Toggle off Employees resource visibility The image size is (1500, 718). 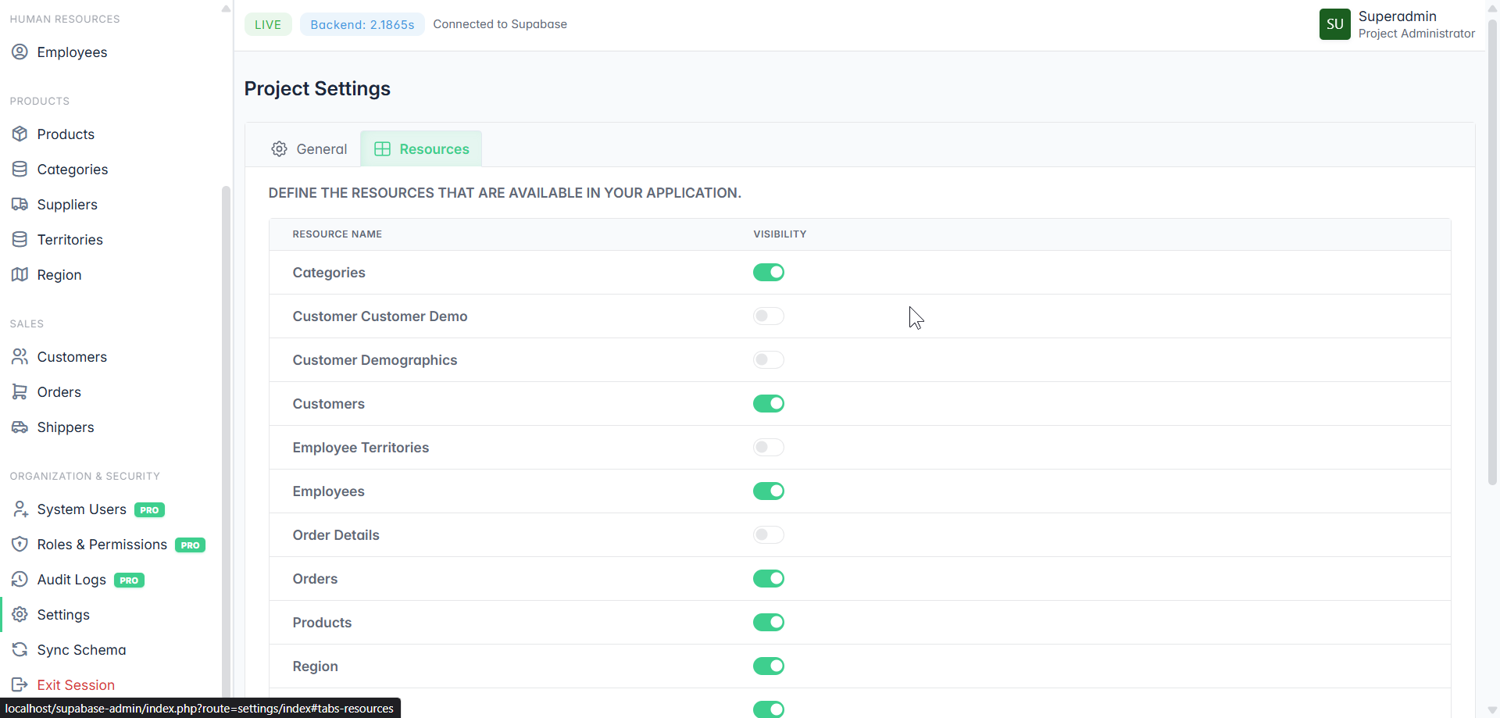pyautogui.click(x=768, y=491)
